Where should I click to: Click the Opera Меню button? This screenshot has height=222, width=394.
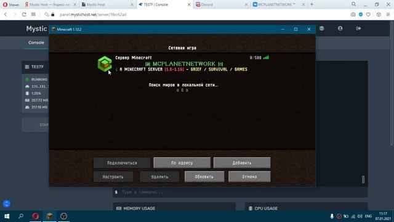coord(11,4)
